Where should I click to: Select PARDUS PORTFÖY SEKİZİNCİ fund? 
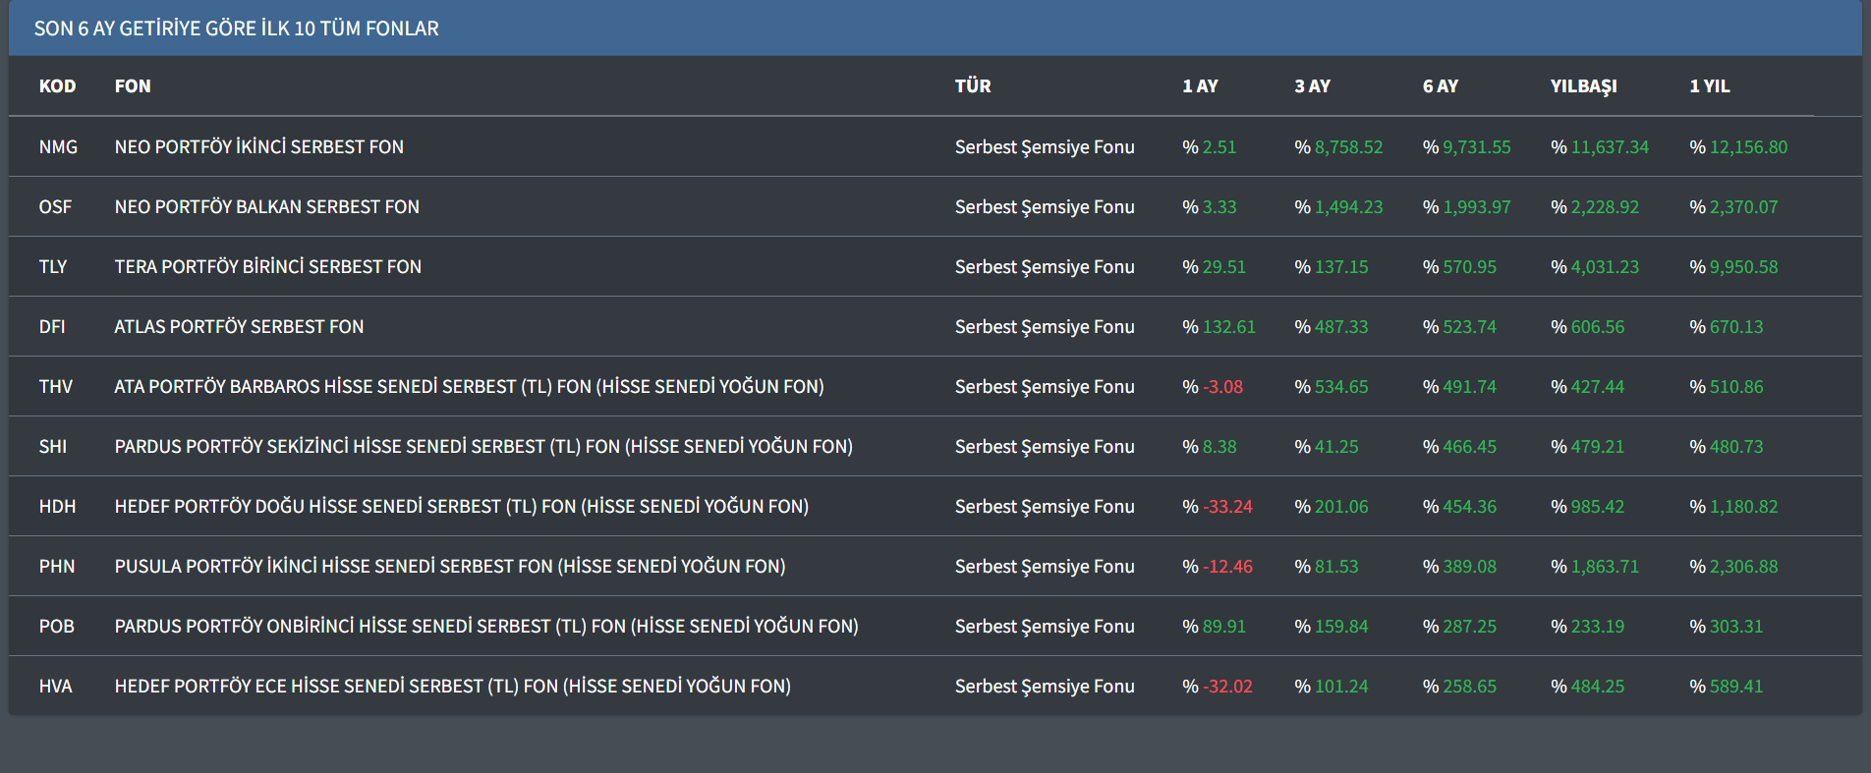click(482, 447)
